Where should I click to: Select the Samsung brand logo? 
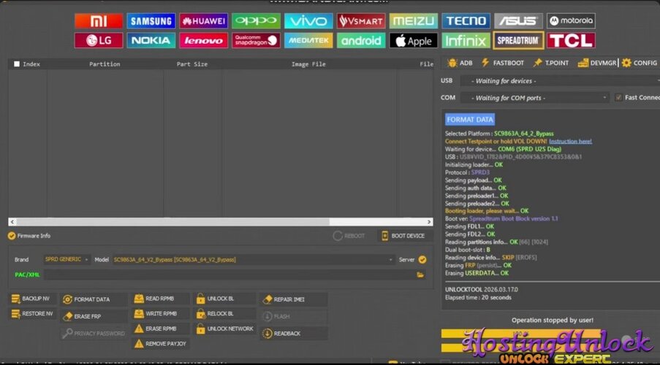pyautogui.click(x=151, y=21)
